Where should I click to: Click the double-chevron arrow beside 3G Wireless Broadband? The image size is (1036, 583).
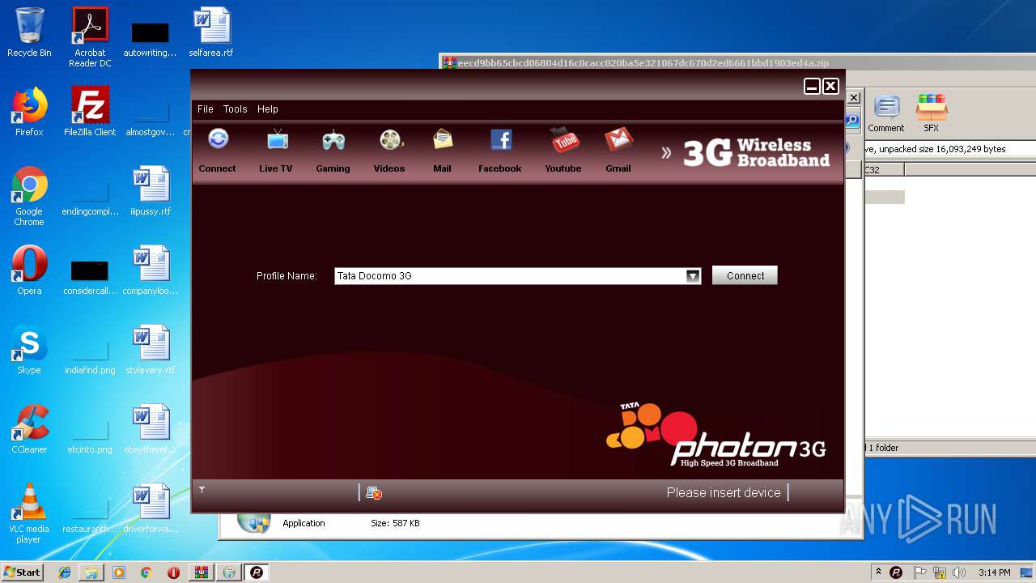click(x=666, y=152)
